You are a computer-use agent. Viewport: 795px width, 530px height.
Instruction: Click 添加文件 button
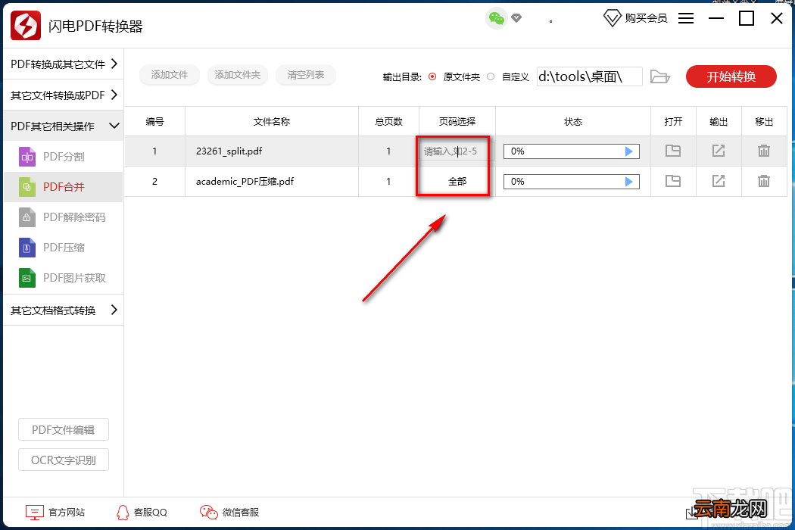(x=170, y=75)
